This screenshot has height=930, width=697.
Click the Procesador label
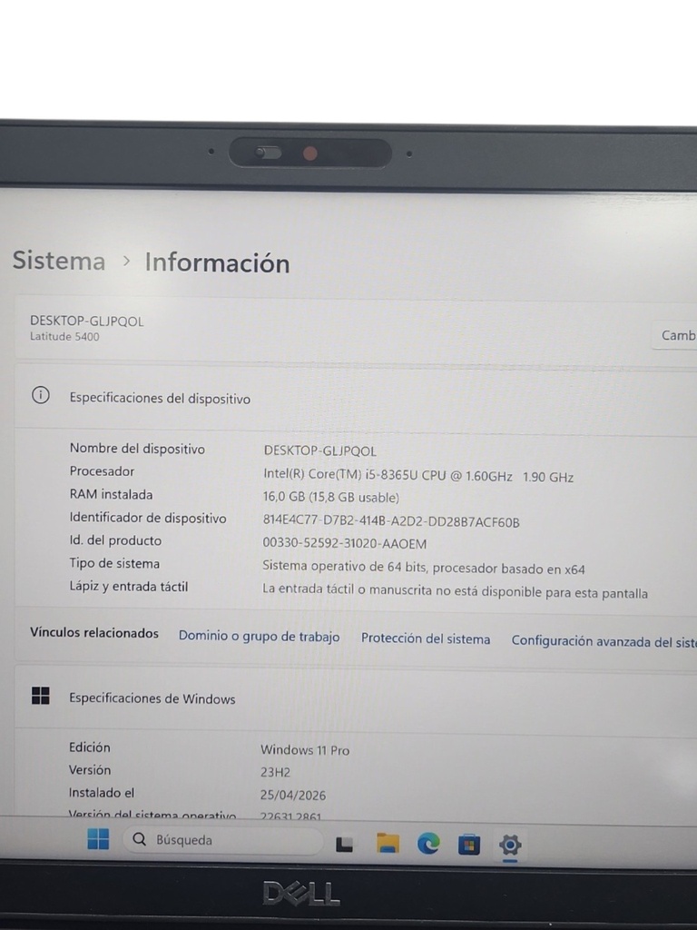tap(102, 471)
